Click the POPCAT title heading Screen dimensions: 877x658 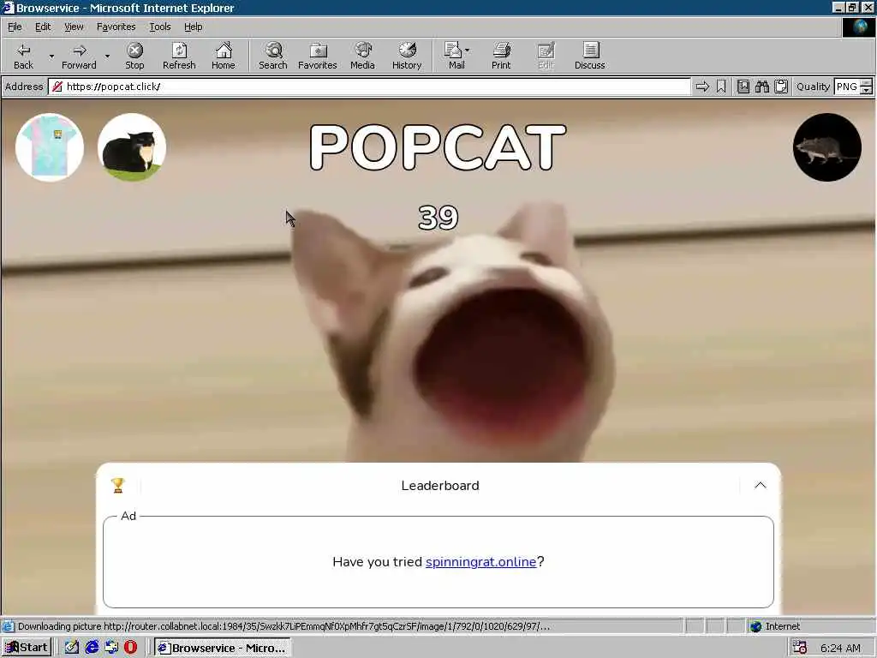[x=438, y=147]
